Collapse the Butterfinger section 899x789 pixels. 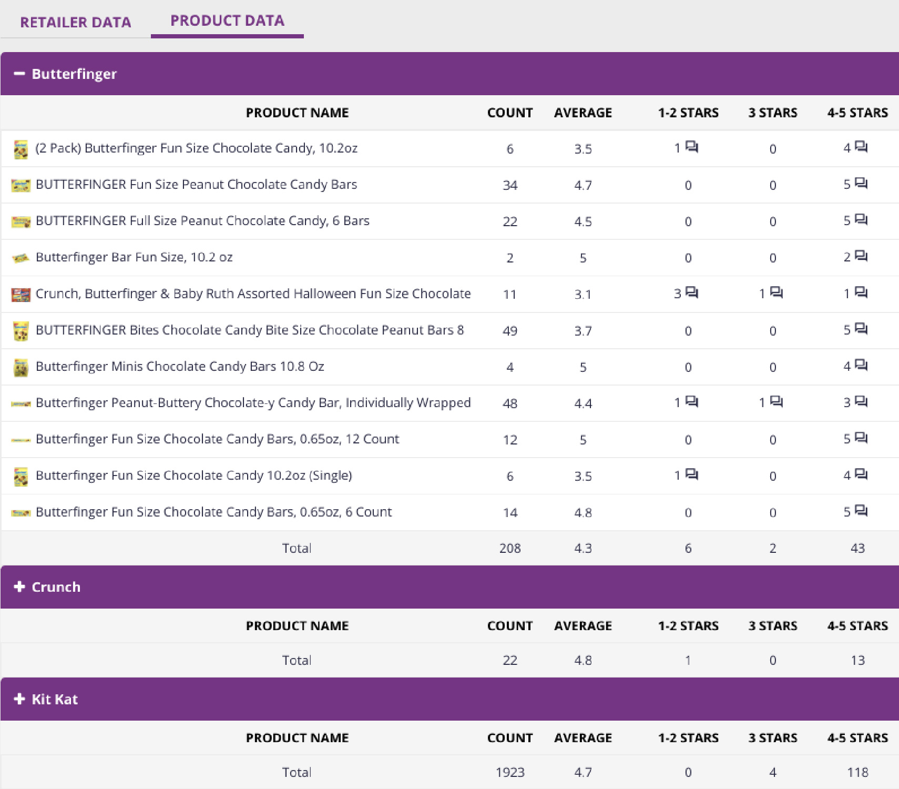click(19, 74)
